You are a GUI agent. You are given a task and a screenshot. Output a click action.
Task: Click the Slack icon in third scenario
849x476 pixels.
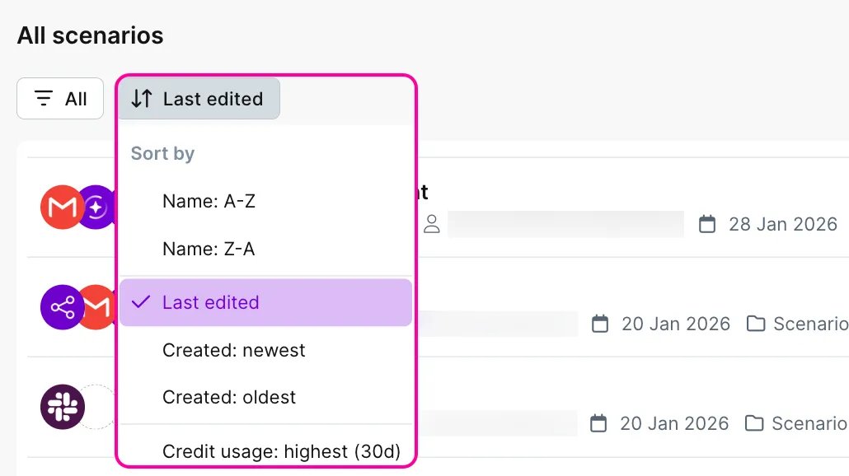pyautogui.click(x=62, y=407)
